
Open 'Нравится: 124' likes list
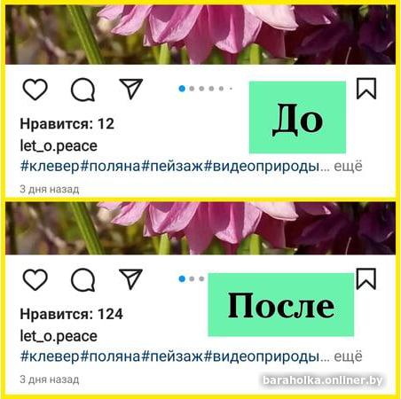71,314
